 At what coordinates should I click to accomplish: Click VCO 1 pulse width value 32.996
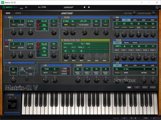tap(30, 21)
